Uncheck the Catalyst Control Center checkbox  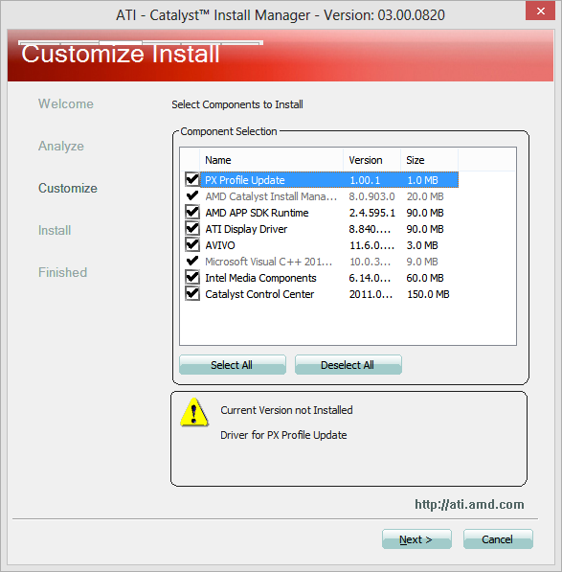coord(192,293)
